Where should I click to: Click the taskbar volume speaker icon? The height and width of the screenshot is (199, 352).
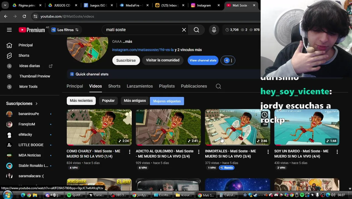(x=333, y=195)
